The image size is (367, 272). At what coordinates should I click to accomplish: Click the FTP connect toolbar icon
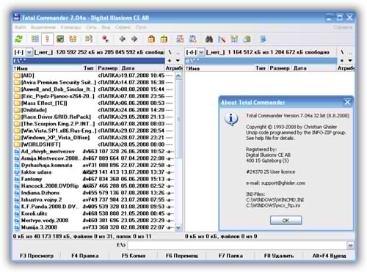click(x=181, y=39)
